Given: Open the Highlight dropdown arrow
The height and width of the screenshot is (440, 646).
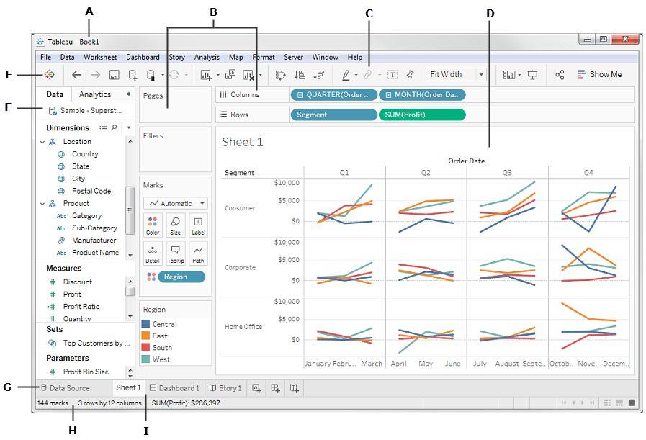Looking at the screenshot, I should (x=356, y=75).
